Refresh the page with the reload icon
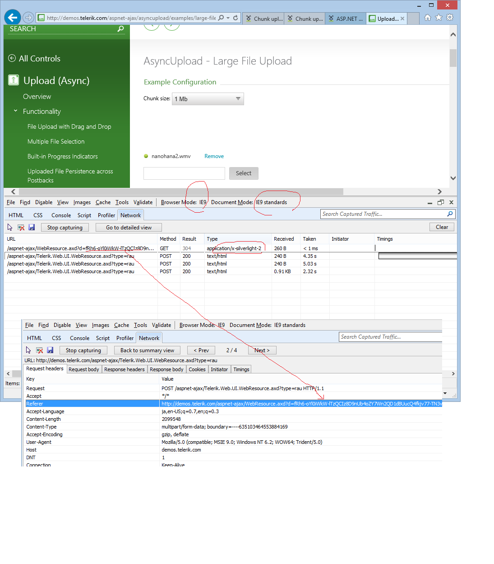This screenshot has width=494, height=564. (x=235, y=18)
